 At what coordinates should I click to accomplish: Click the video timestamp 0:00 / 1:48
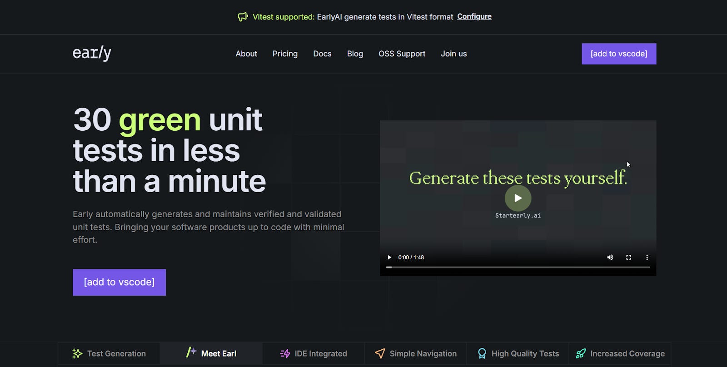click(x=411, y=257)
